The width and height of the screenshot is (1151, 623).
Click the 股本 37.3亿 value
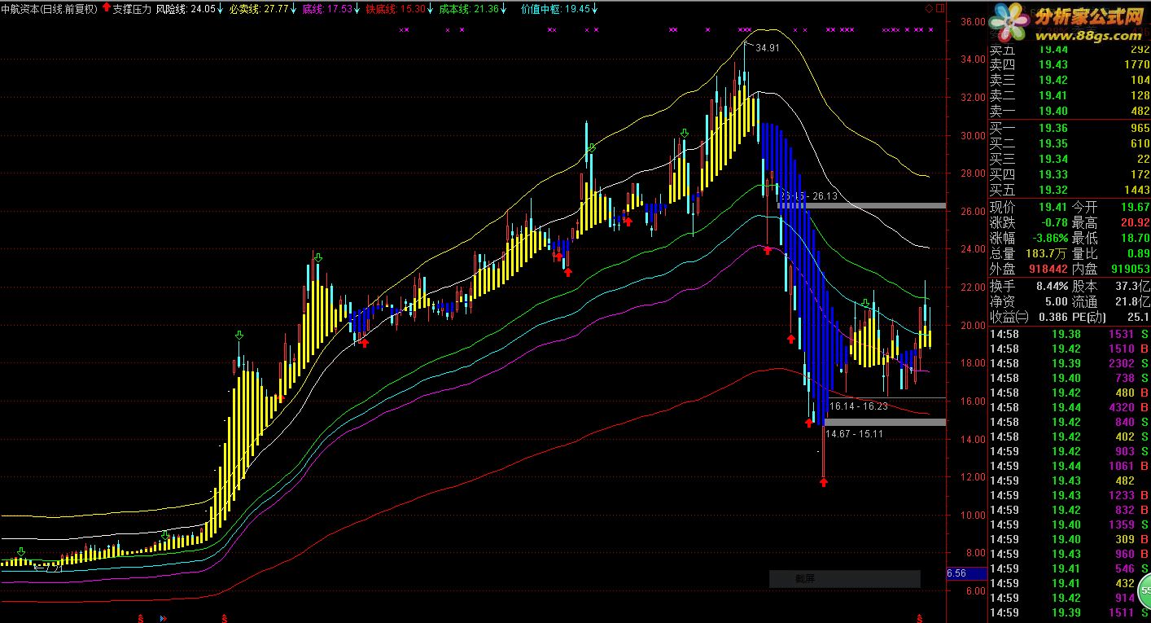tap(1133, 286)
